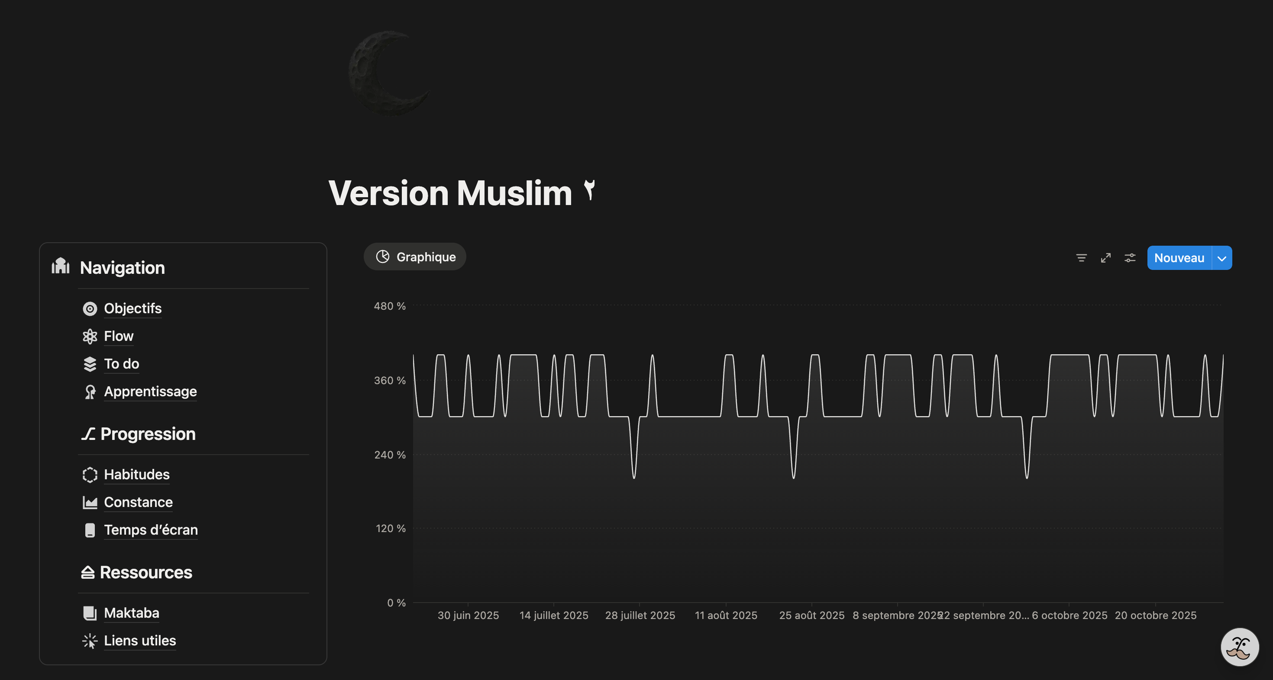Click the Maktaba book icon
The image size is (1273, 680).
(x=90, y=613)
